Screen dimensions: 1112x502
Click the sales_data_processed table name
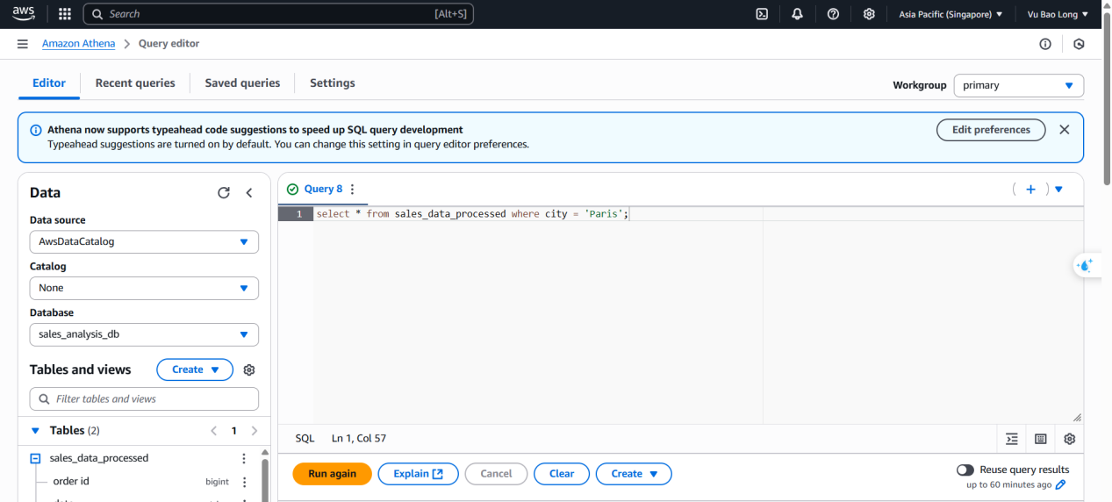pyautogui.click(x=99, y=458)
